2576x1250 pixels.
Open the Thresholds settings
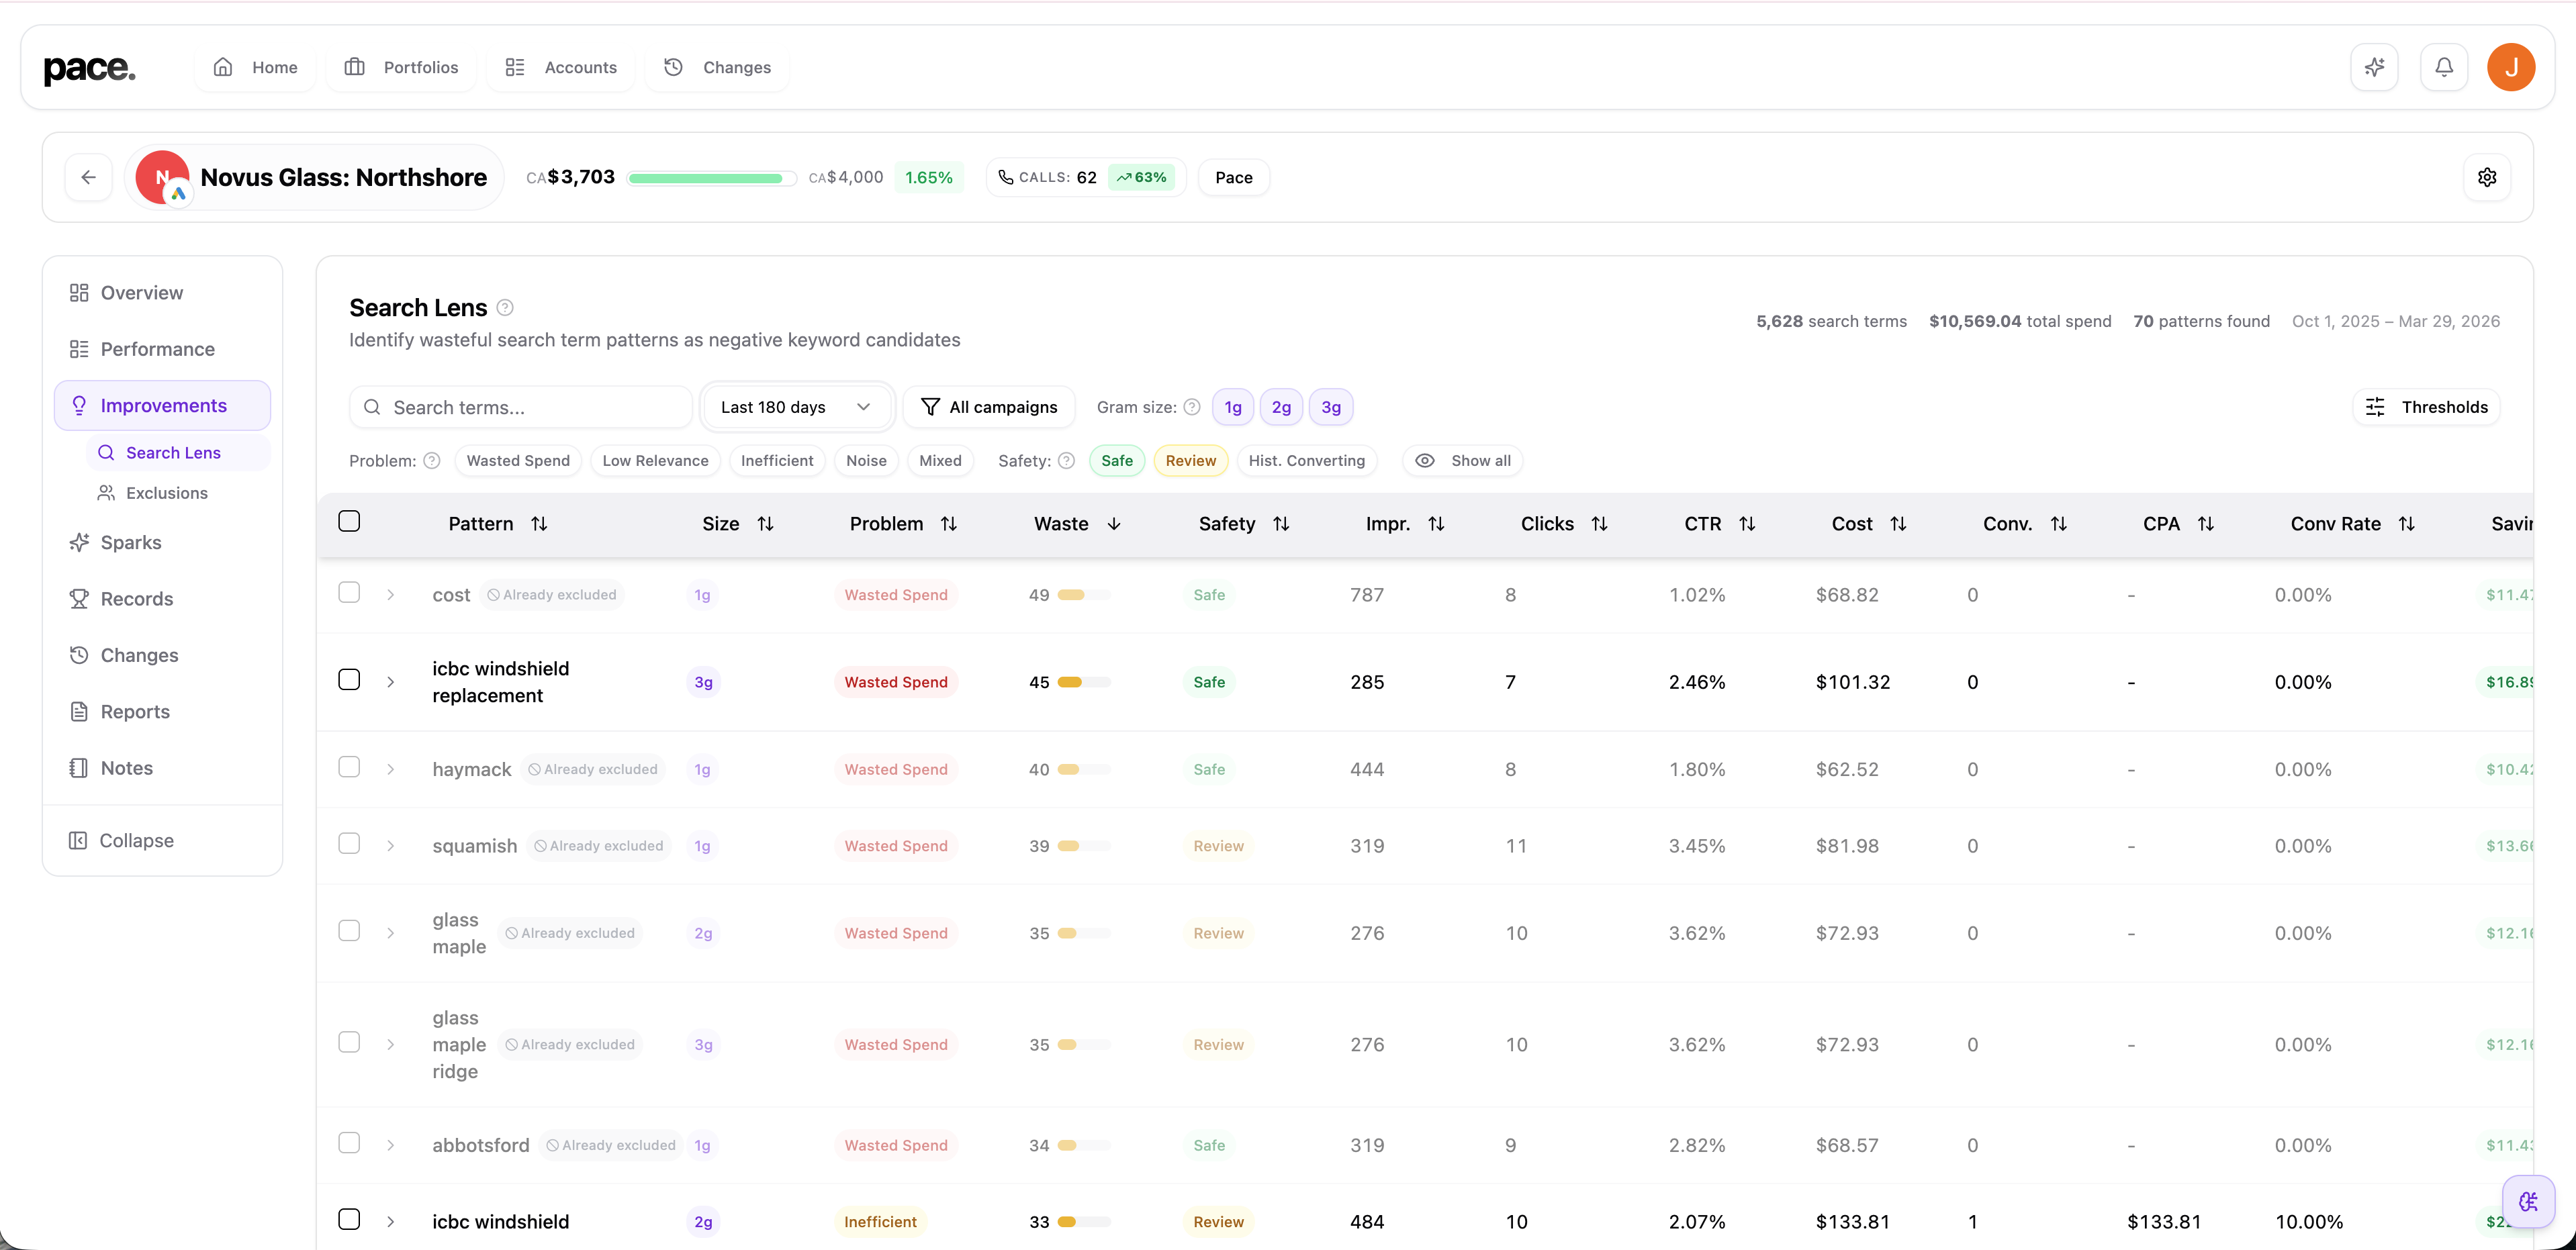click(2427, 407)
